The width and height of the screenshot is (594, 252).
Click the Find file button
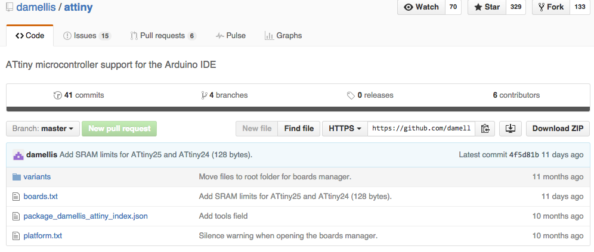[299, 129]
